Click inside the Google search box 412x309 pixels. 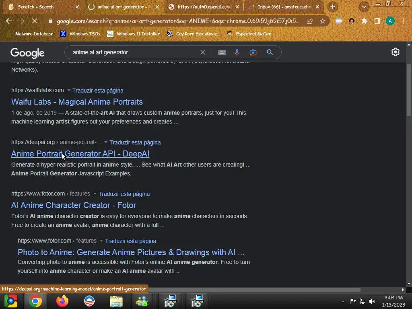tap(134, 52)
